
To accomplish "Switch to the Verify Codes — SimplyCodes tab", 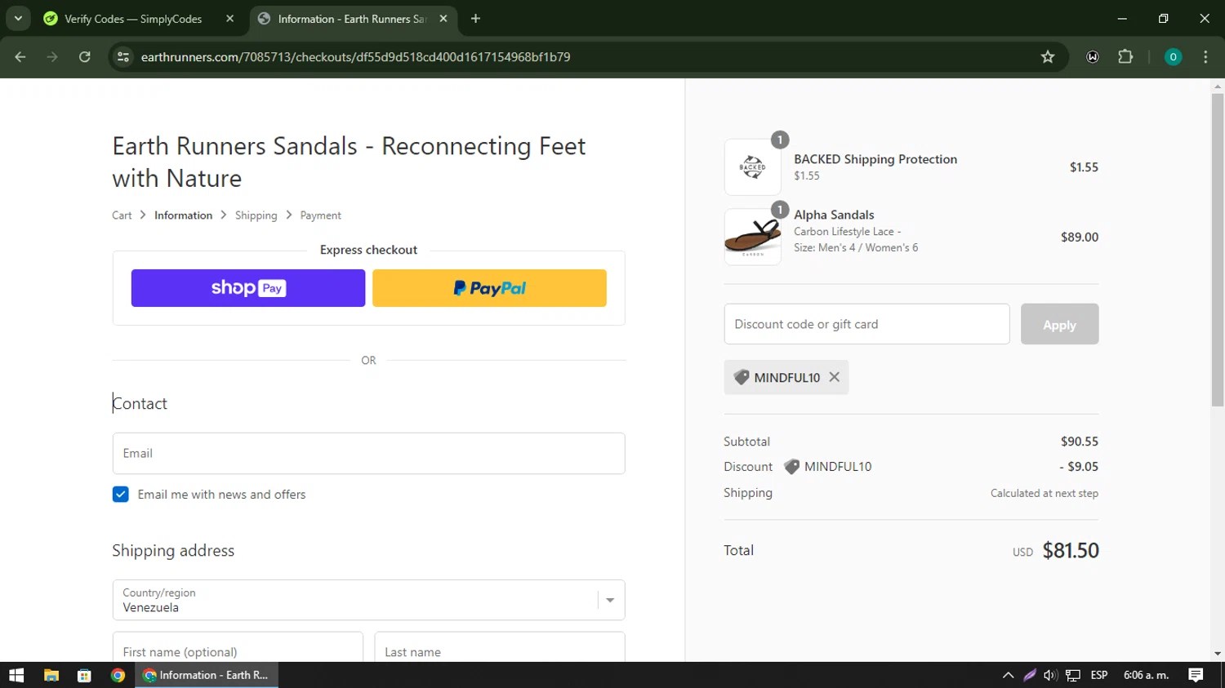I will tap(133, 19).
